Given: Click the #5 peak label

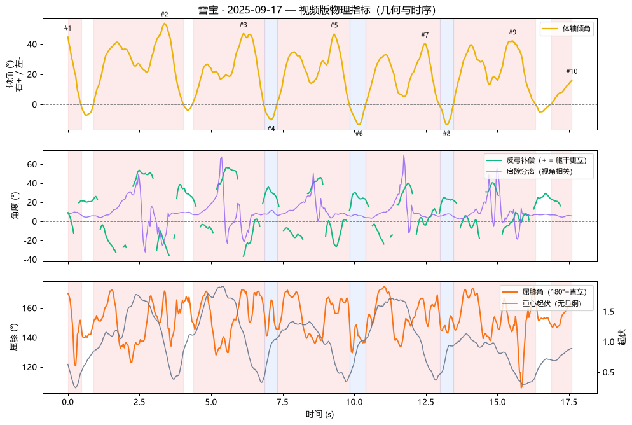Looking at the screenshot, I should [334, 25].
